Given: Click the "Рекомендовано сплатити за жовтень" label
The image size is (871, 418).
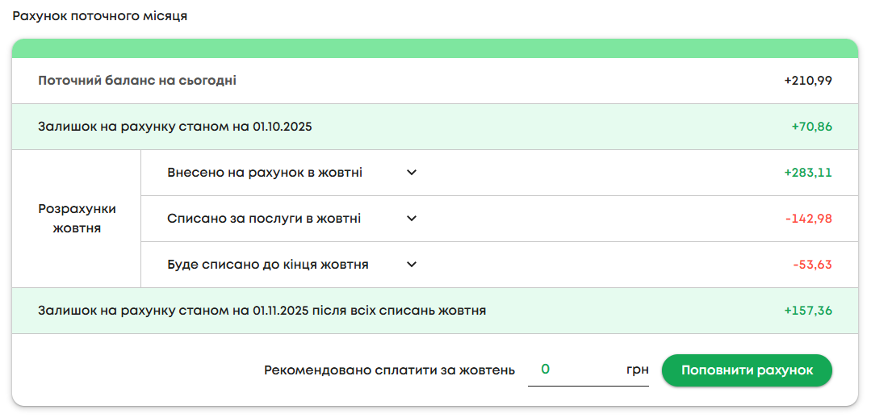Looking at the screenshot, I should [389, 370].
